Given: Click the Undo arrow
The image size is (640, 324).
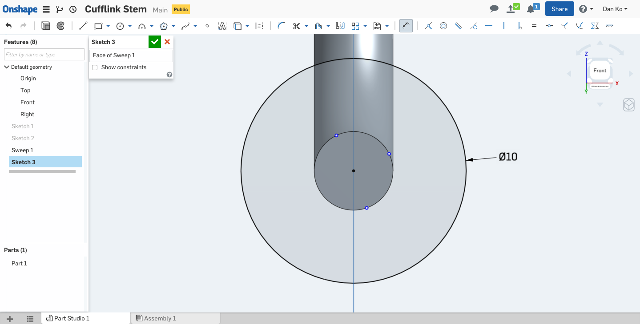Looking at the screenshot, I should [9, 26].
